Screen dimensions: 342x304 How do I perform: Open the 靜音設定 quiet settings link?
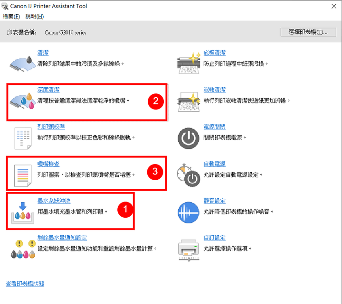214,201
